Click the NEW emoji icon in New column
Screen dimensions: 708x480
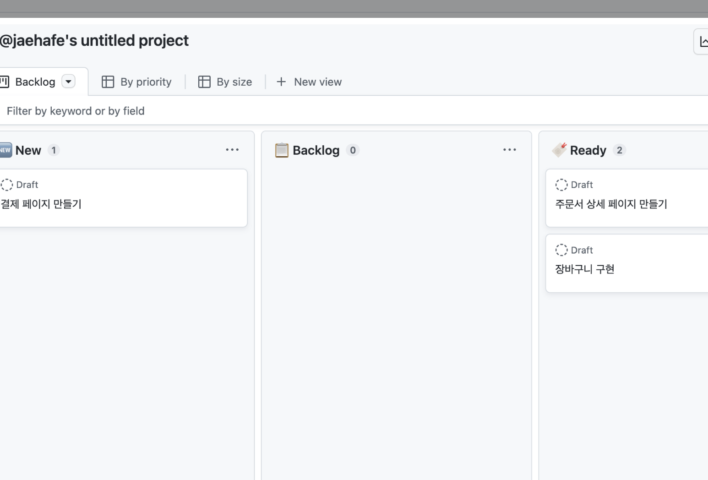tap(5, 150)
